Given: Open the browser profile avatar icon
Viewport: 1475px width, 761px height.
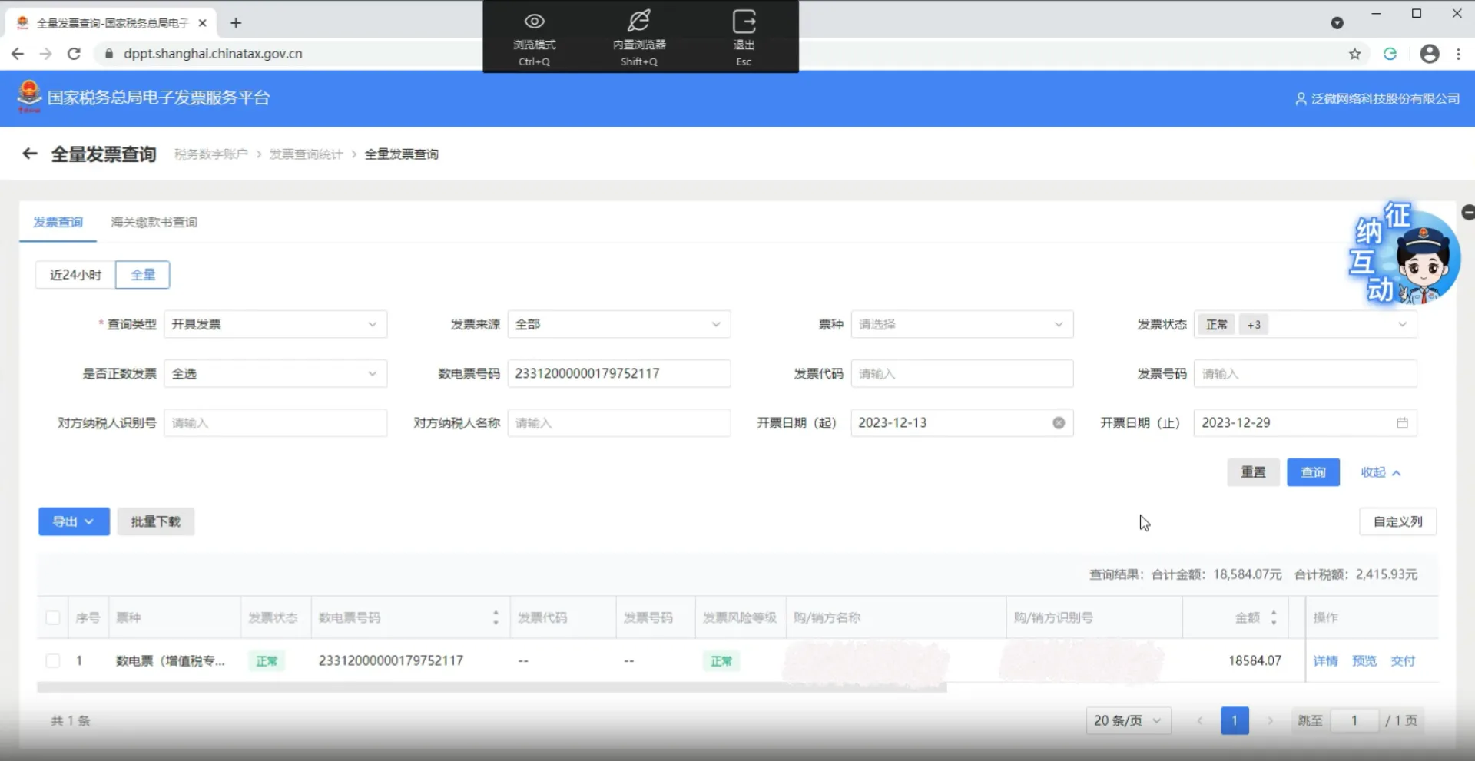Looking at the screenshot, I should [1430, 54].
